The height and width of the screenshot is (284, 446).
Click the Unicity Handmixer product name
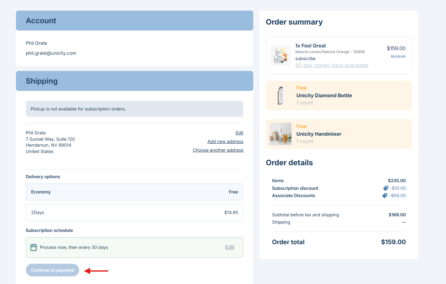319,134
